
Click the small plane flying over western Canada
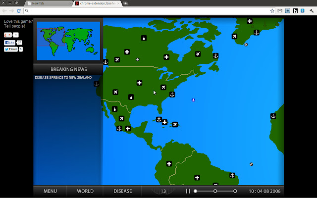(138, 59)
